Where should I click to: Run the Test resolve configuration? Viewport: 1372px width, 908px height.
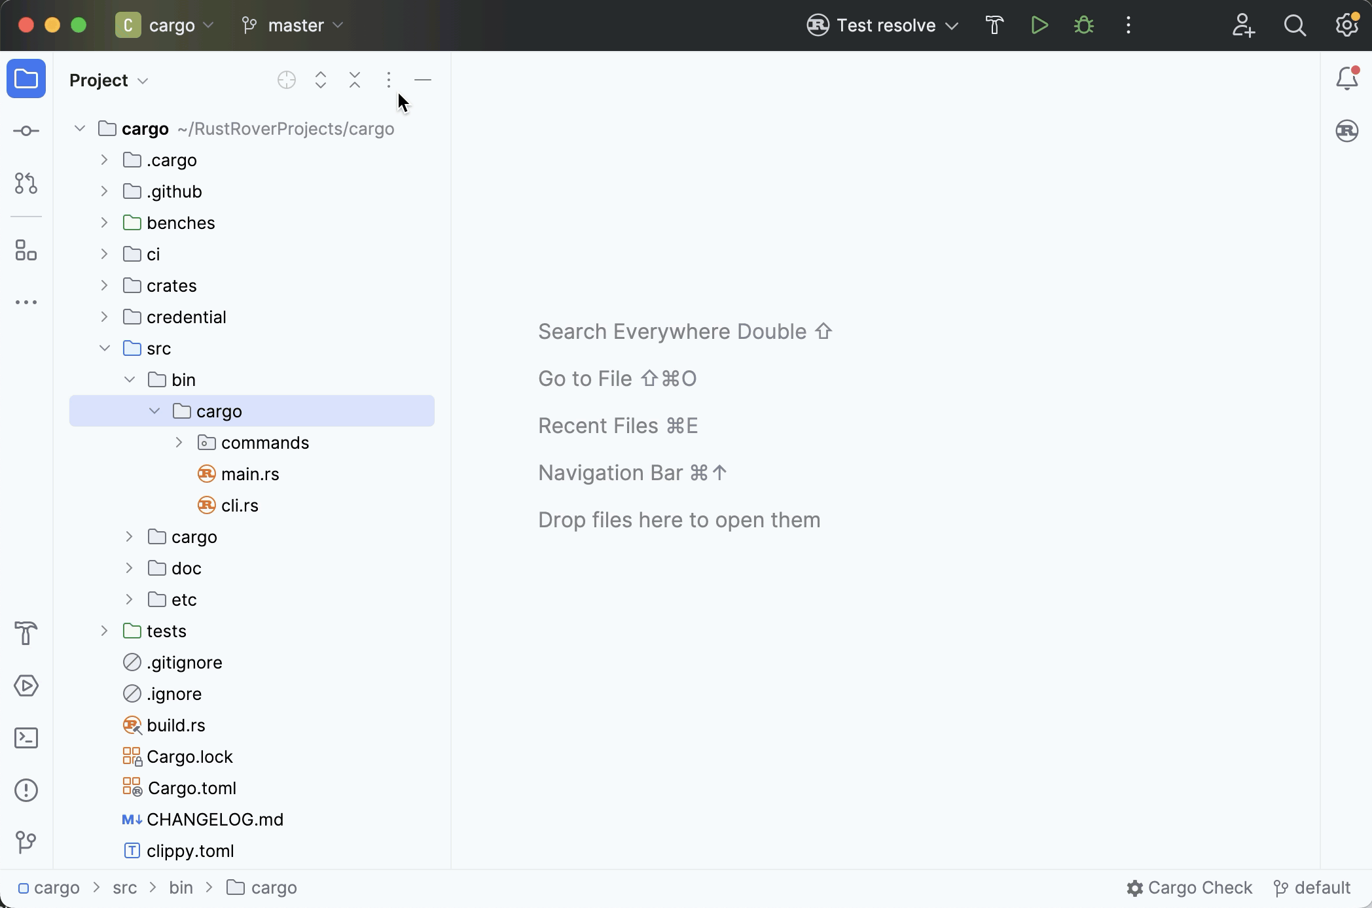1039,25
